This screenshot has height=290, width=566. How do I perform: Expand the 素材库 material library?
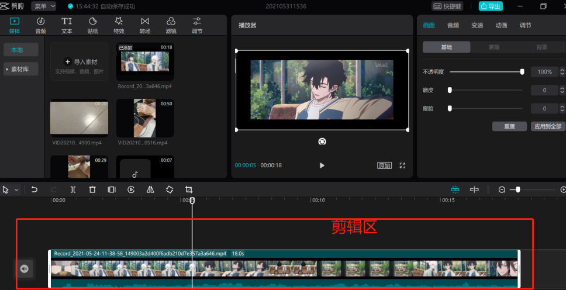(21, 69)
